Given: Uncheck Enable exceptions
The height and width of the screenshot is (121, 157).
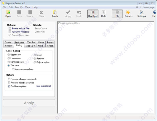Looking at the screenshot, I should [9, 86].
